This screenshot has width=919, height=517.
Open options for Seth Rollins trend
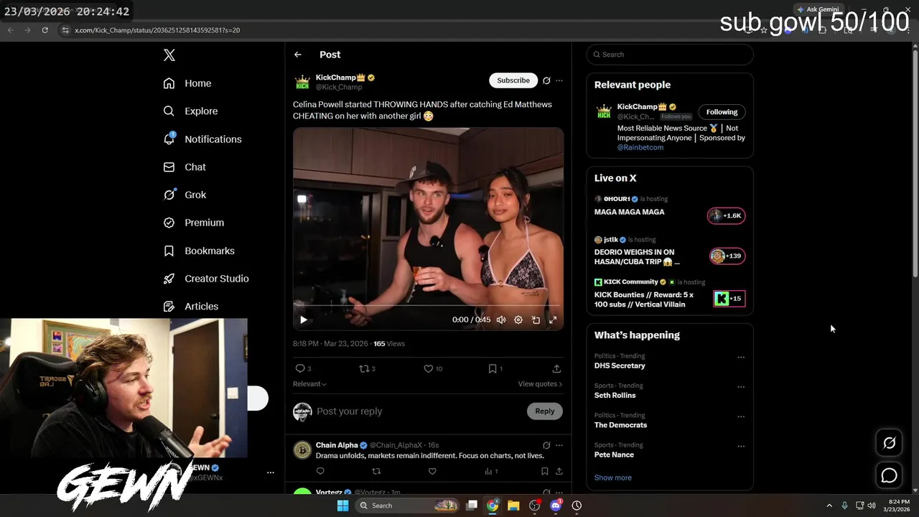tap(741, 387)
